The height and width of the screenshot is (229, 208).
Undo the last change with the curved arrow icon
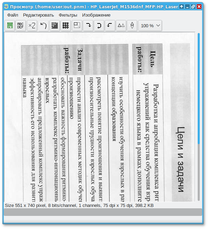[x=43, y=26]
